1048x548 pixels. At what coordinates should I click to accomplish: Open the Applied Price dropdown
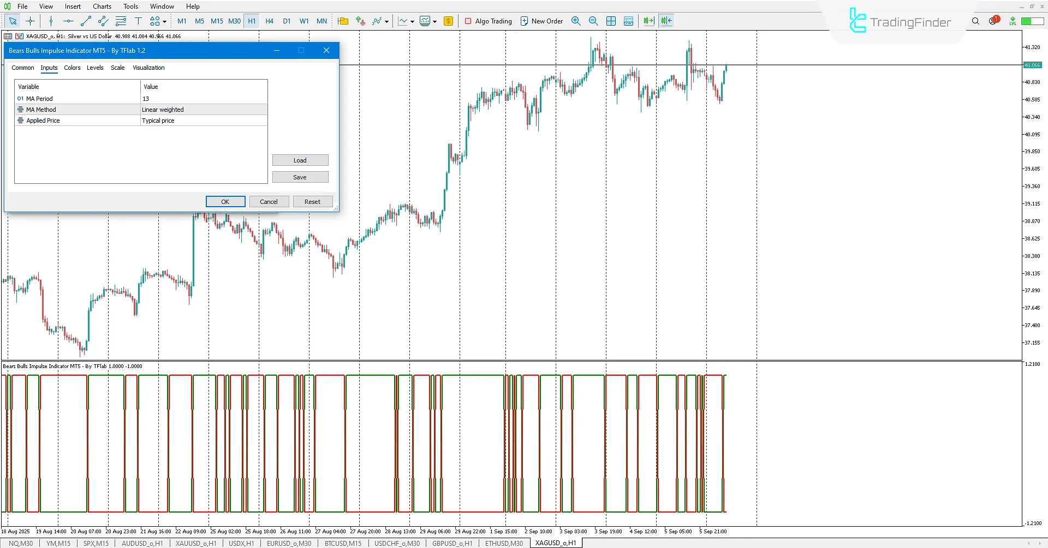coord(203,120)
